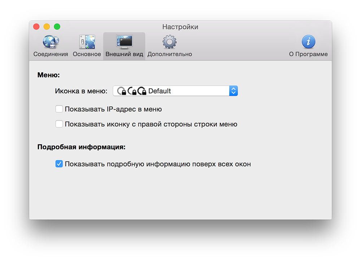Open the Иконка в меню Default dropdown

(x=175, y=91)
